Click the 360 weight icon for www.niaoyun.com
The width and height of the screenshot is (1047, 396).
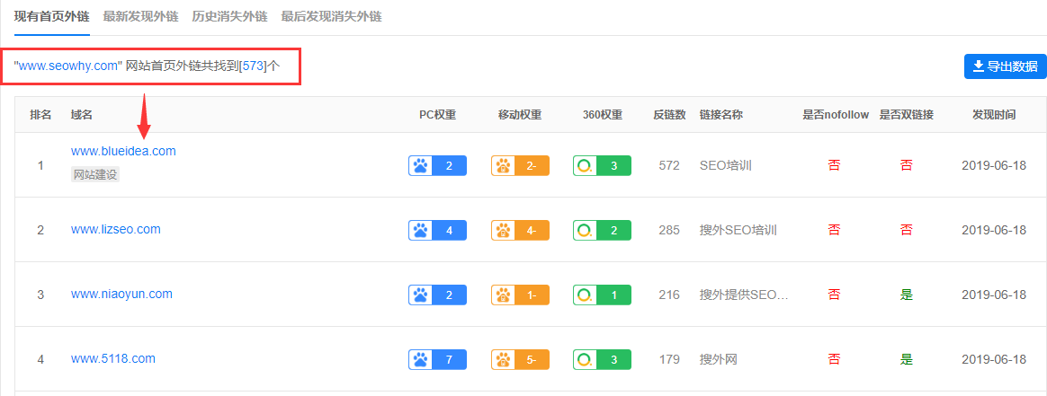pyautogui.click(x=585, y=295)
